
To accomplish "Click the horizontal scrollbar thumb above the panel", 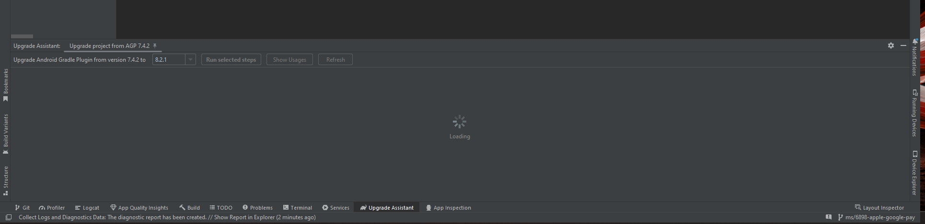I will click(22, 36).
